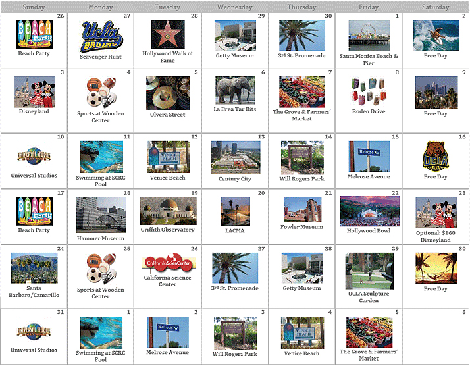The image size is (470, 366).
Task: Select the Hollywood Walk of Fame star image
Action: tap(168, 34)
